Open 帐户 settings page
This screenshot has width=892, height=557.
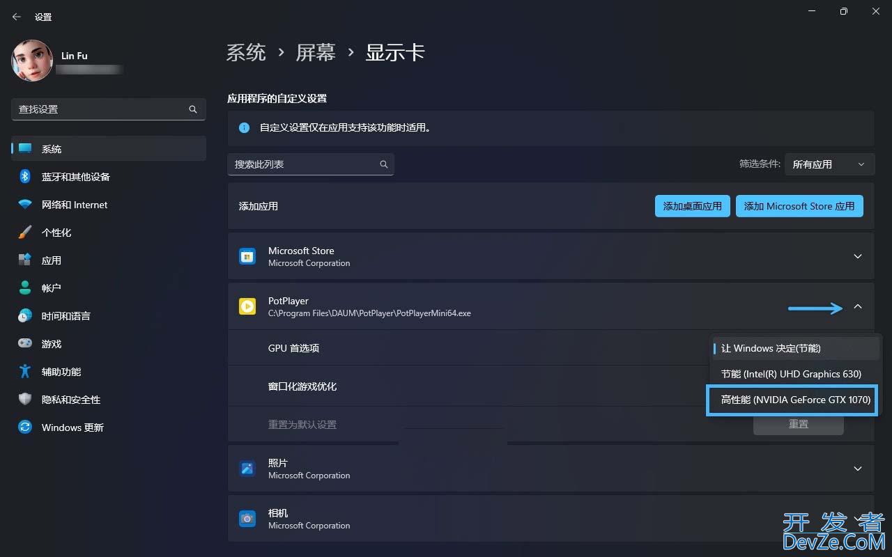(x=109, y=288)
